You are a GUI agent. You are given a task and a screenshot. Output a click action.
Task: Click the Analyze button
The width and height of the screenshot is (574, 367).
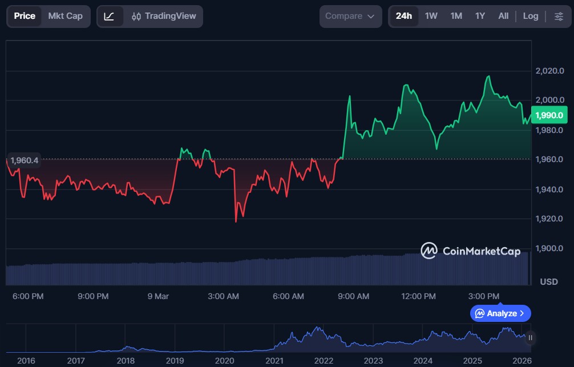click(500, 313)
